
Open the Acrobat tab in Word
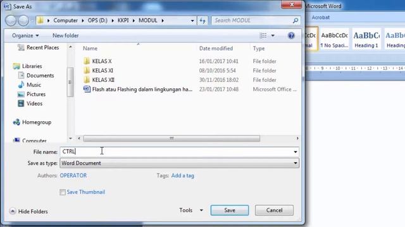tap(320, 18)
